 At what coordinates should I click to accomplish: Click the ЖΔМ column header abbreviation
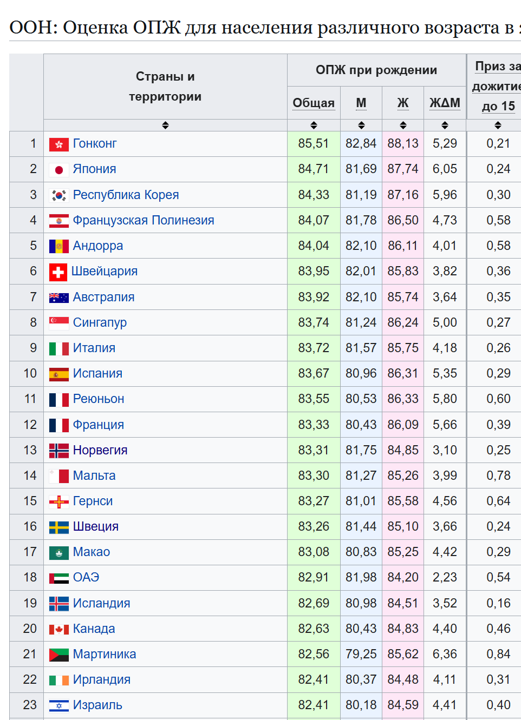[445, 103]
